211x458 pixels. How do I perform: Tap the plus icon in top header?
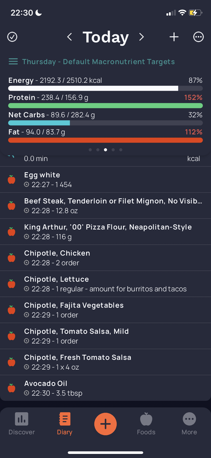click(174, 37)
